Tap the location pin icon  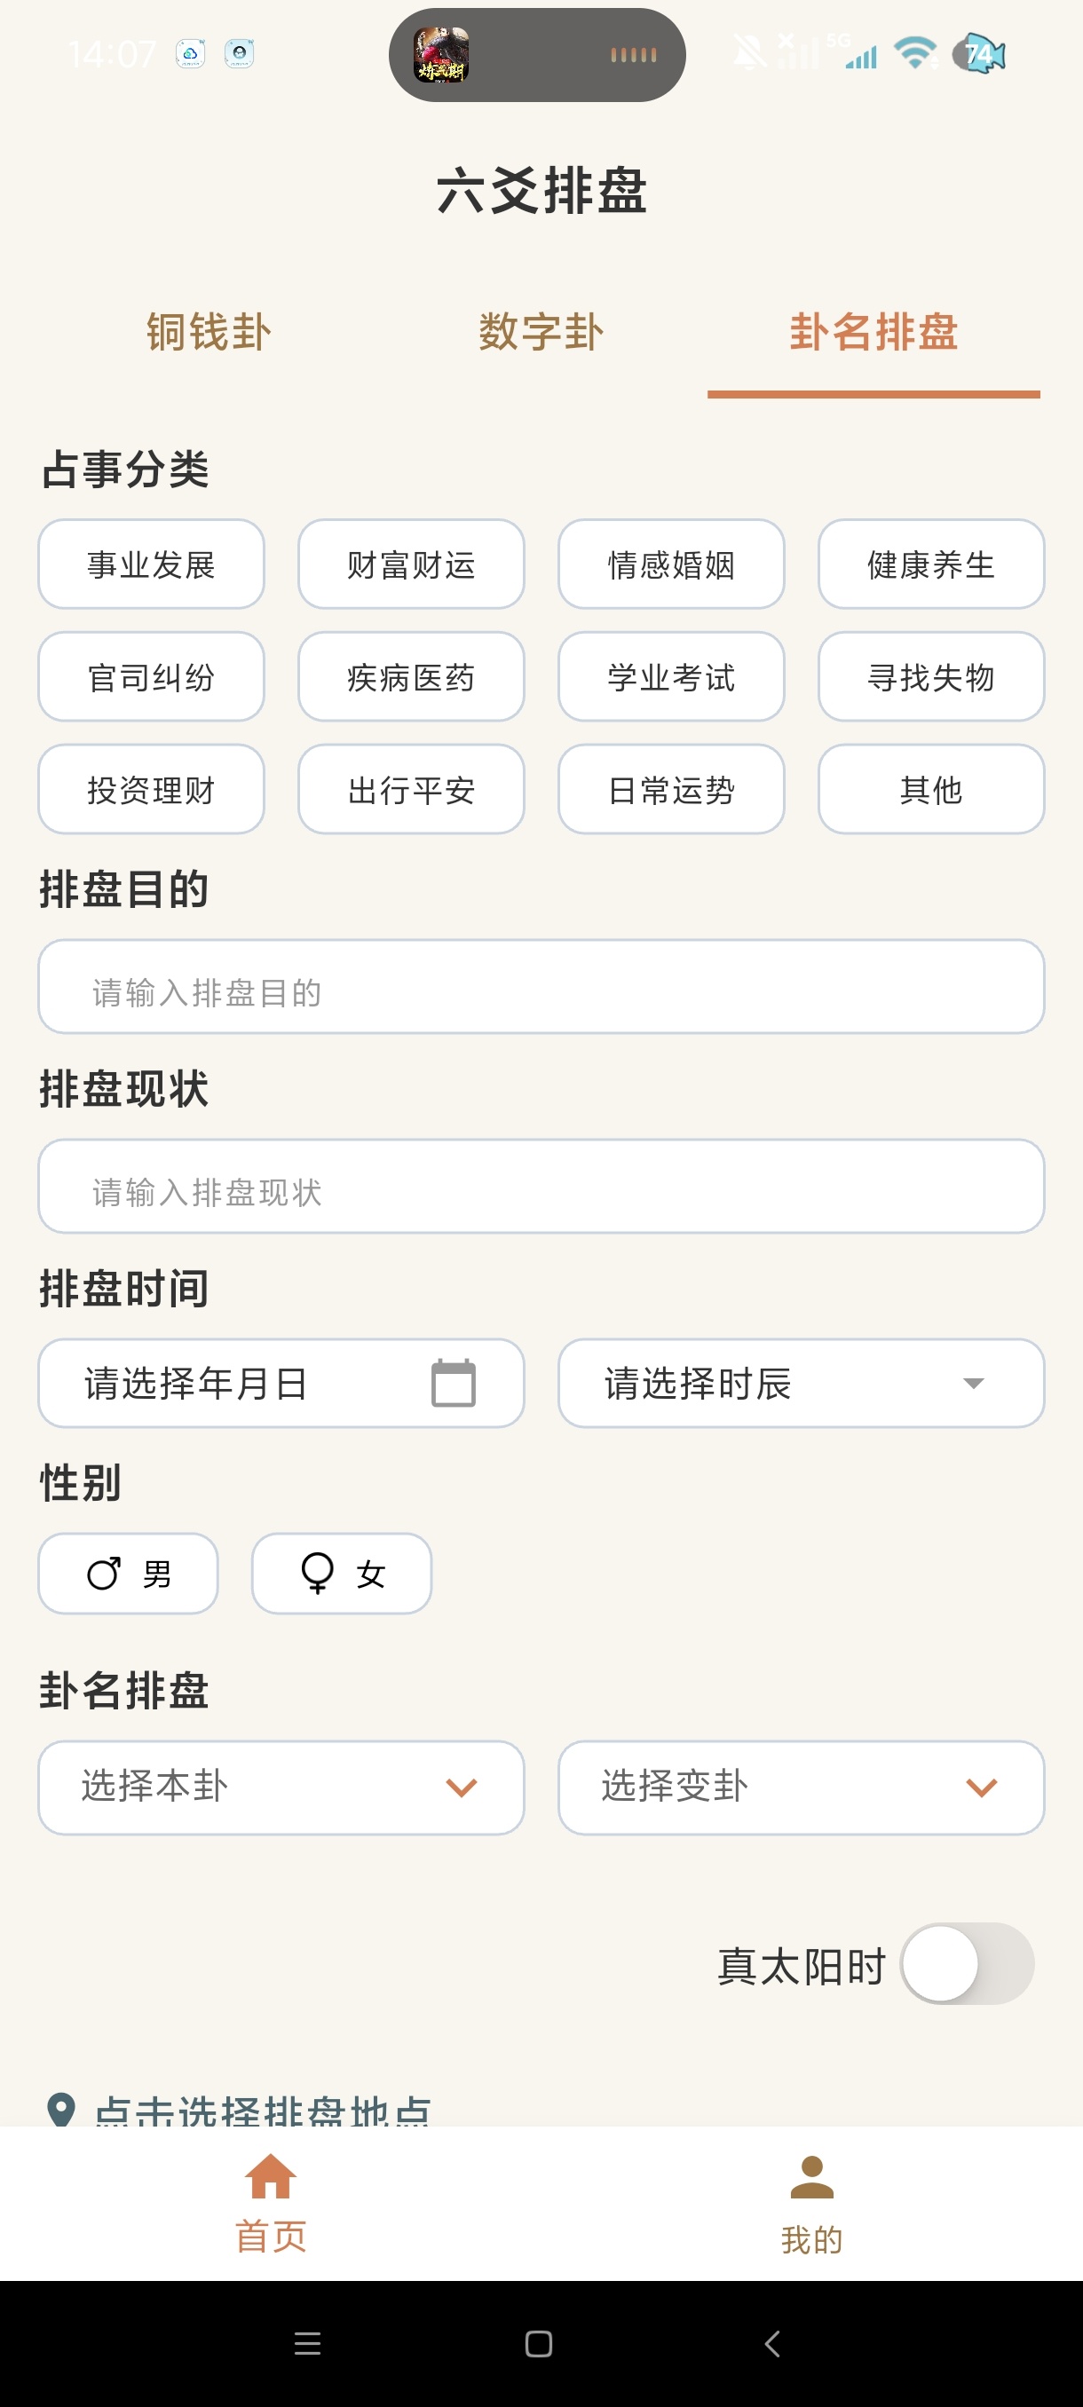[x=60, y=2110]
